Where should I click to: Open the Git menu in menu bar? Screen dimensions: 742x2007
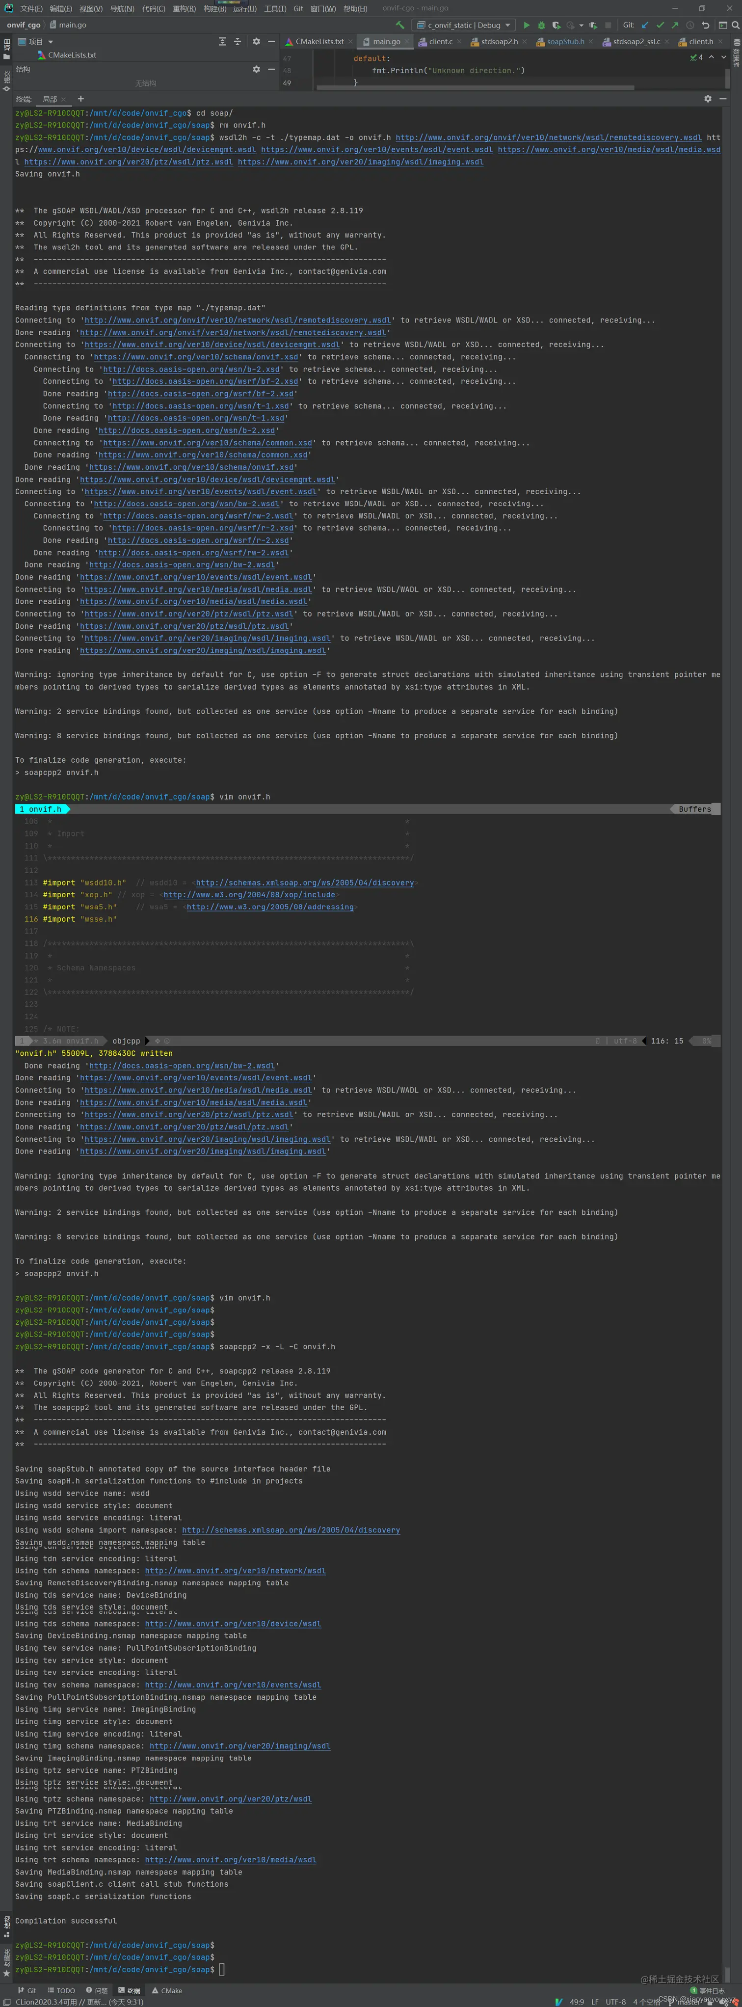pos(298,8)
